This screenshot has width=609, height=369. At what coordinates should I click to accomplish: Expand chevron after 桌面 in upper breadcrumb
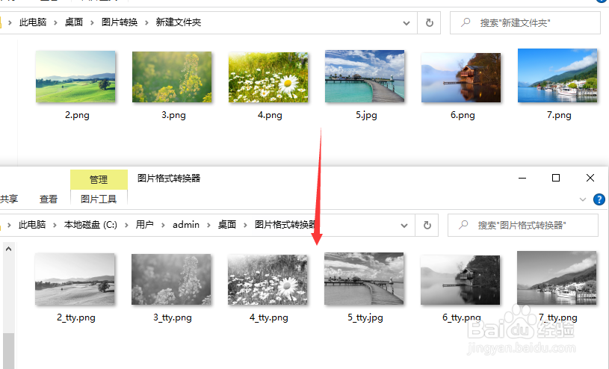click(x=92, y=22)
